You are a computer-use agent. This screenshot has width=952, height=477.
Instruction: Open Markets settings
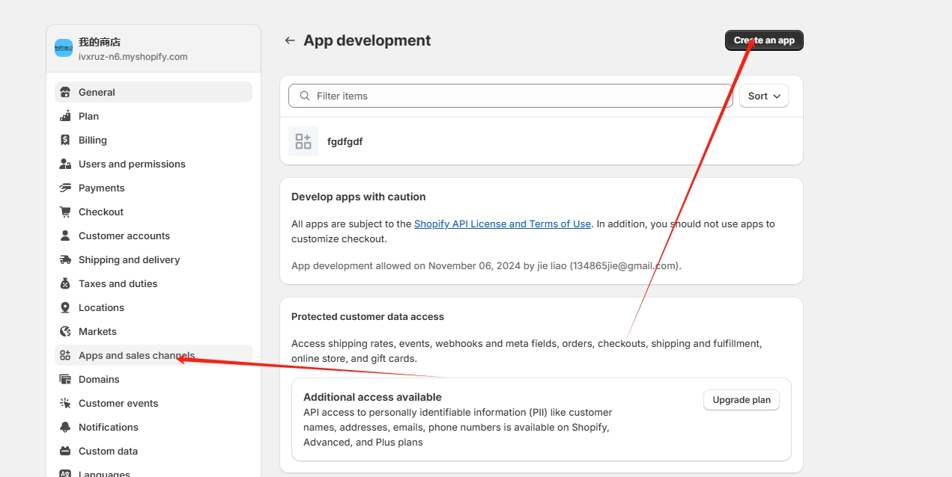tap(154, 331)
